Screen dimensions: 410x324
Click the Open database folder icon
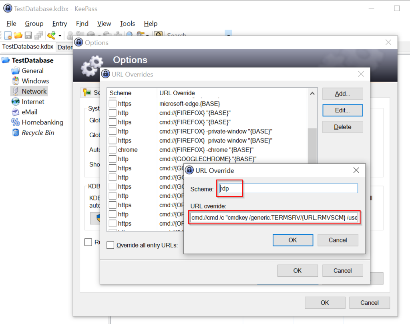(18, 35)
